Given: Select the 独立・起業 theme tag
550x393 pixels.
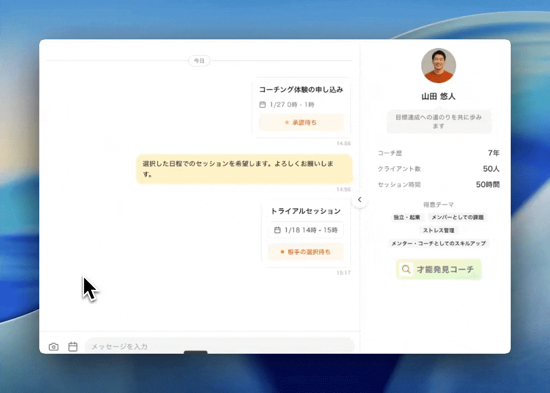Looking at the screenshot, I should (406, 217).
